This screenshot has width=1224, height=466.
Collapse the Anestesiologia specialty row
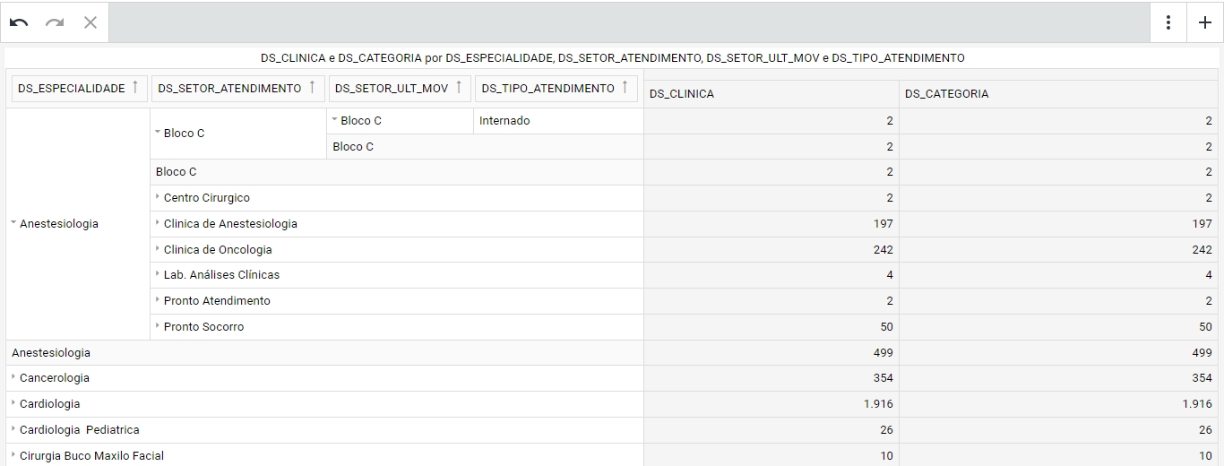click(x=13, y=223)
